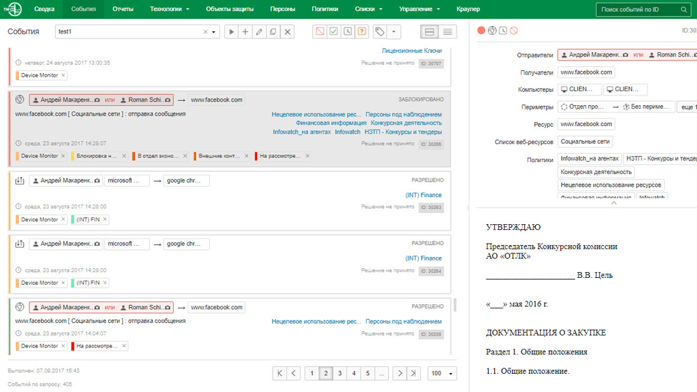Open the Управление menu
697x392 pixels.
[419, 9]
